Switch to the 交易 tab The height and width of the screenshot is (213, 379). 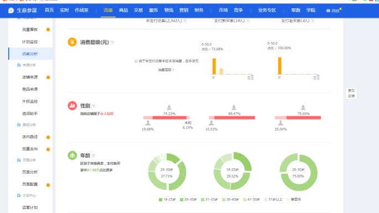point(139,10)
